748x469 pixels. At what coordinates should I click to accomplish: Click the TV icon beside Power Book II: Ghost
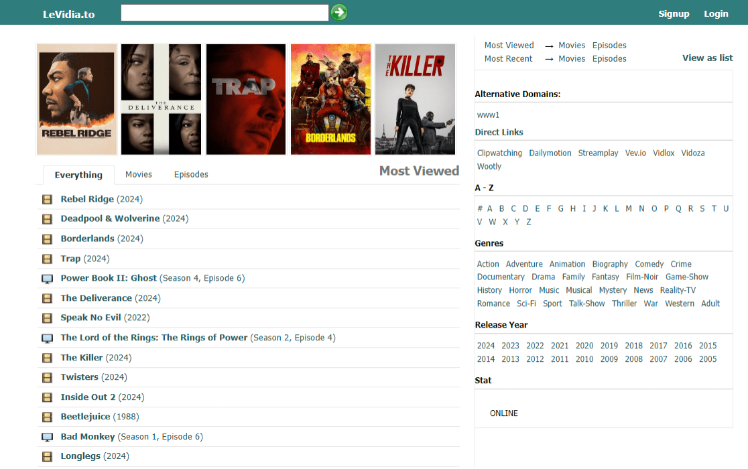(x=47, y=279)
